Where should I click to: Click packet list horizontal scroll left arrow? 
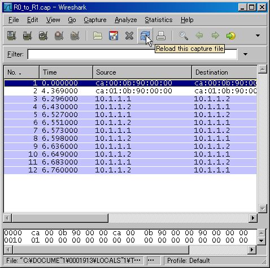(7, 218)
